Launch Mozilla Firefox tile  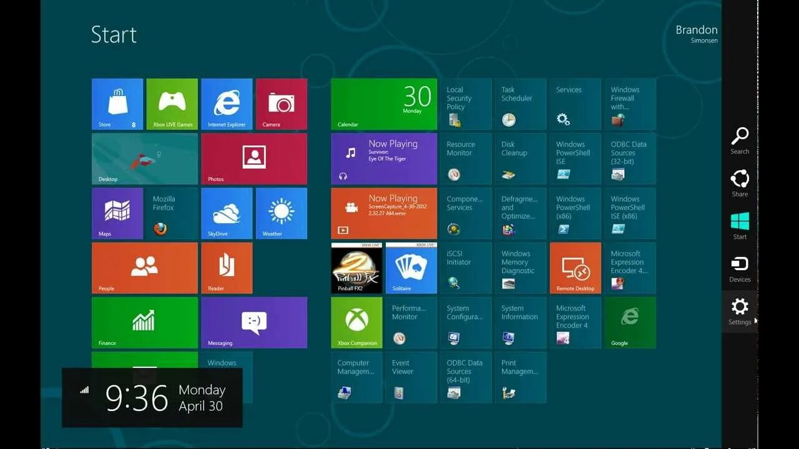[172, 213]
